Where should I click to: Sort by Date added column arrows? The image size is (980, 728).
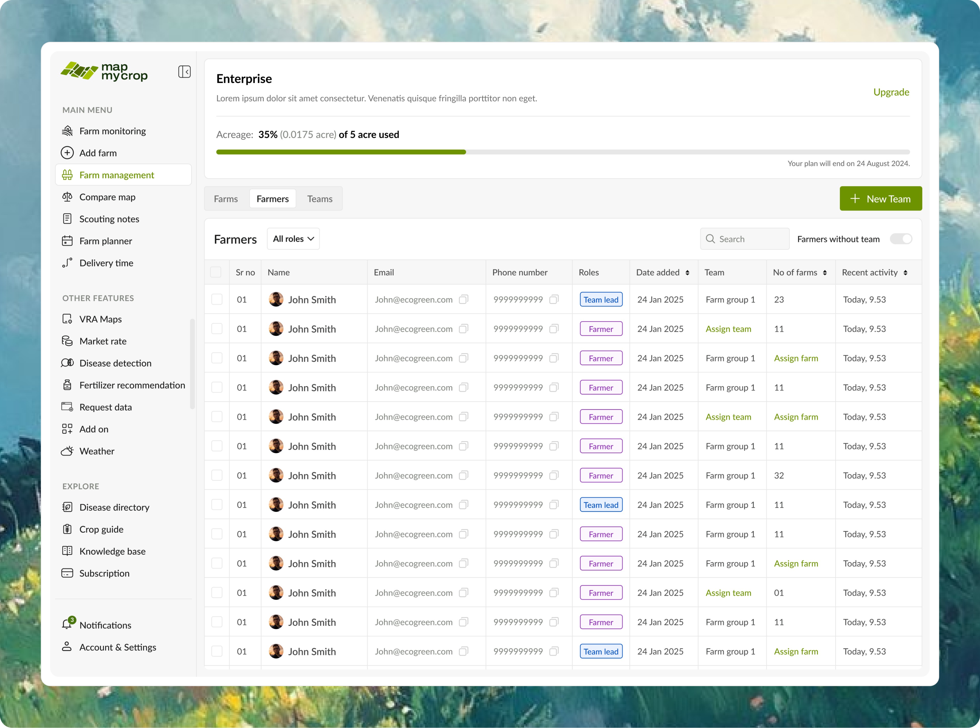coord(687,273)
